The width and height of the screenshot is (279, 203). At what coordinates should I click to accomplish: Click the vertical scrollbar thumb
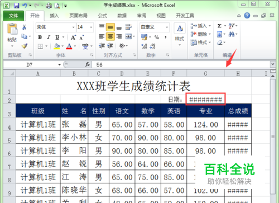tap(273, 136)
